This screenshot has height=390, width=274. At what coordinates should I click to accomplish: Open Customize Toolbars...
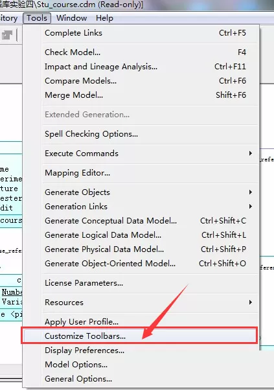tap(141, 336)
